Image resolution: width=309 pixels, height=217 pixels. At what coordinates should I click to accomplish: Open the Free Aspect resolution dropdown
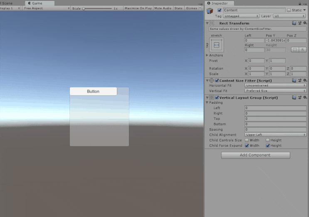pyautogui.click(x=47, y=8)
